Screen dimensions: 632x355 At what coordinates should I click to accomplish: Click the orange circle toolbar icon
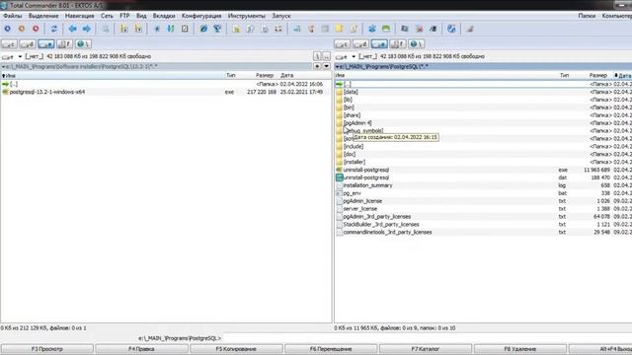point(22,29)
